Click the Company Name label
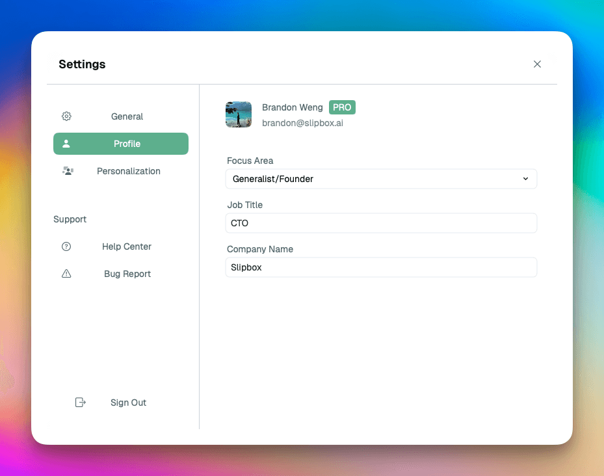The width and height of the screenshot is (604, 476). pos(260,249)
